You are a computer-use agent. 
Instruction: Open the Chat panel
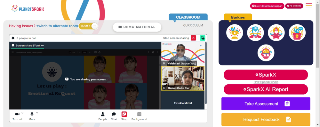(x=114, y=116)
